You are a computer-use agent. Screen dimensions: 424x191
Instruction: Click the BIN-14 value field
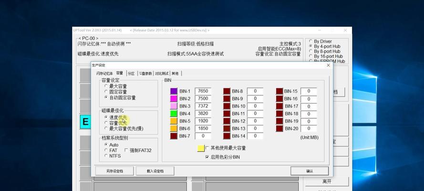[255, 136]
